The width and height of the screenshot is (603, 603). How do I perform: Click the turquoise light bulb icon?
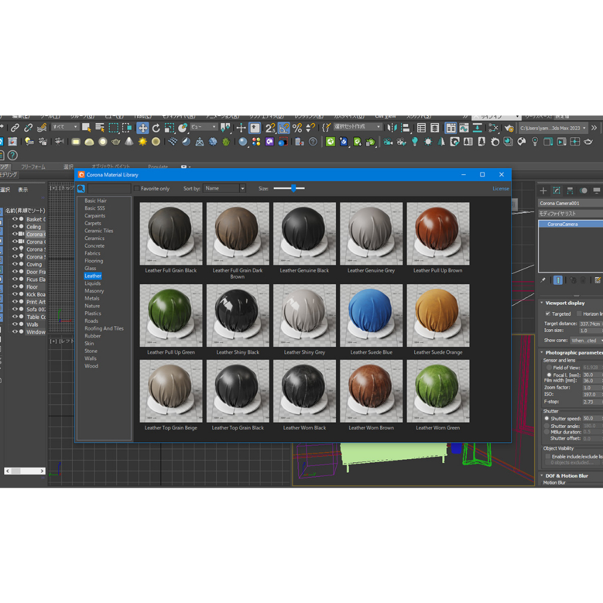(415, 142)
